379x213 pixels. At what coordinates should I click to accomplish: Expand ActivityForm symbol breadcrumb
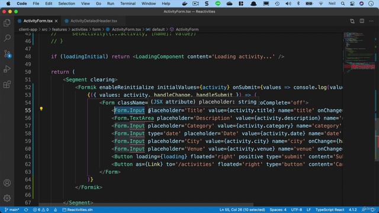pyautogui.click(x=184, y=30)
